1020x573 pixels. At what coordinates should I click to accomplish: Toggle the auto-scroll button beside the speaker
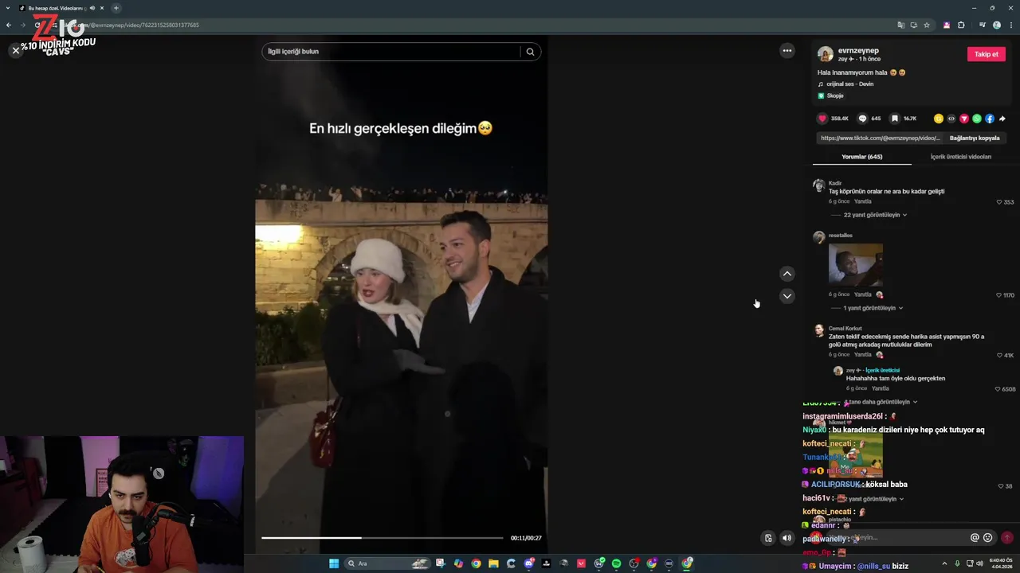tap(768, 538)
